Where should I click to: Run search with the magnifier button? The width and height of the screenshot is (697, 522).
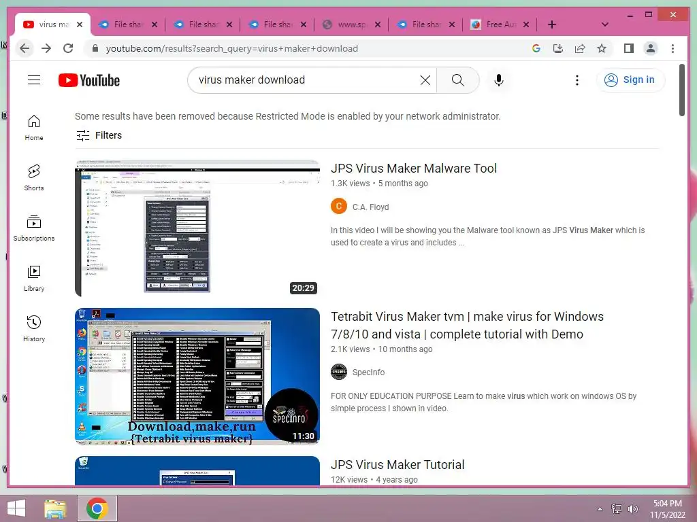click(x=458, y=80)
